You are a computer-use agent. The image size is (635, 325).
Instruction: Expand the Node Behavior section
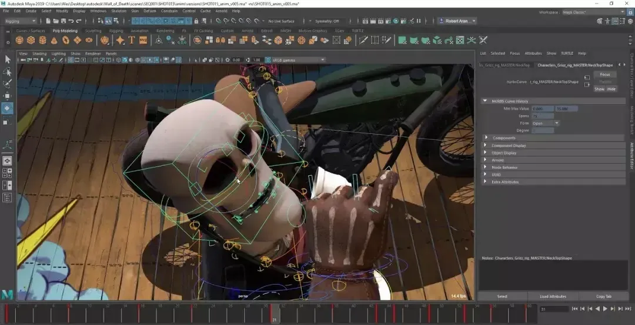click(x=553, y=167)
